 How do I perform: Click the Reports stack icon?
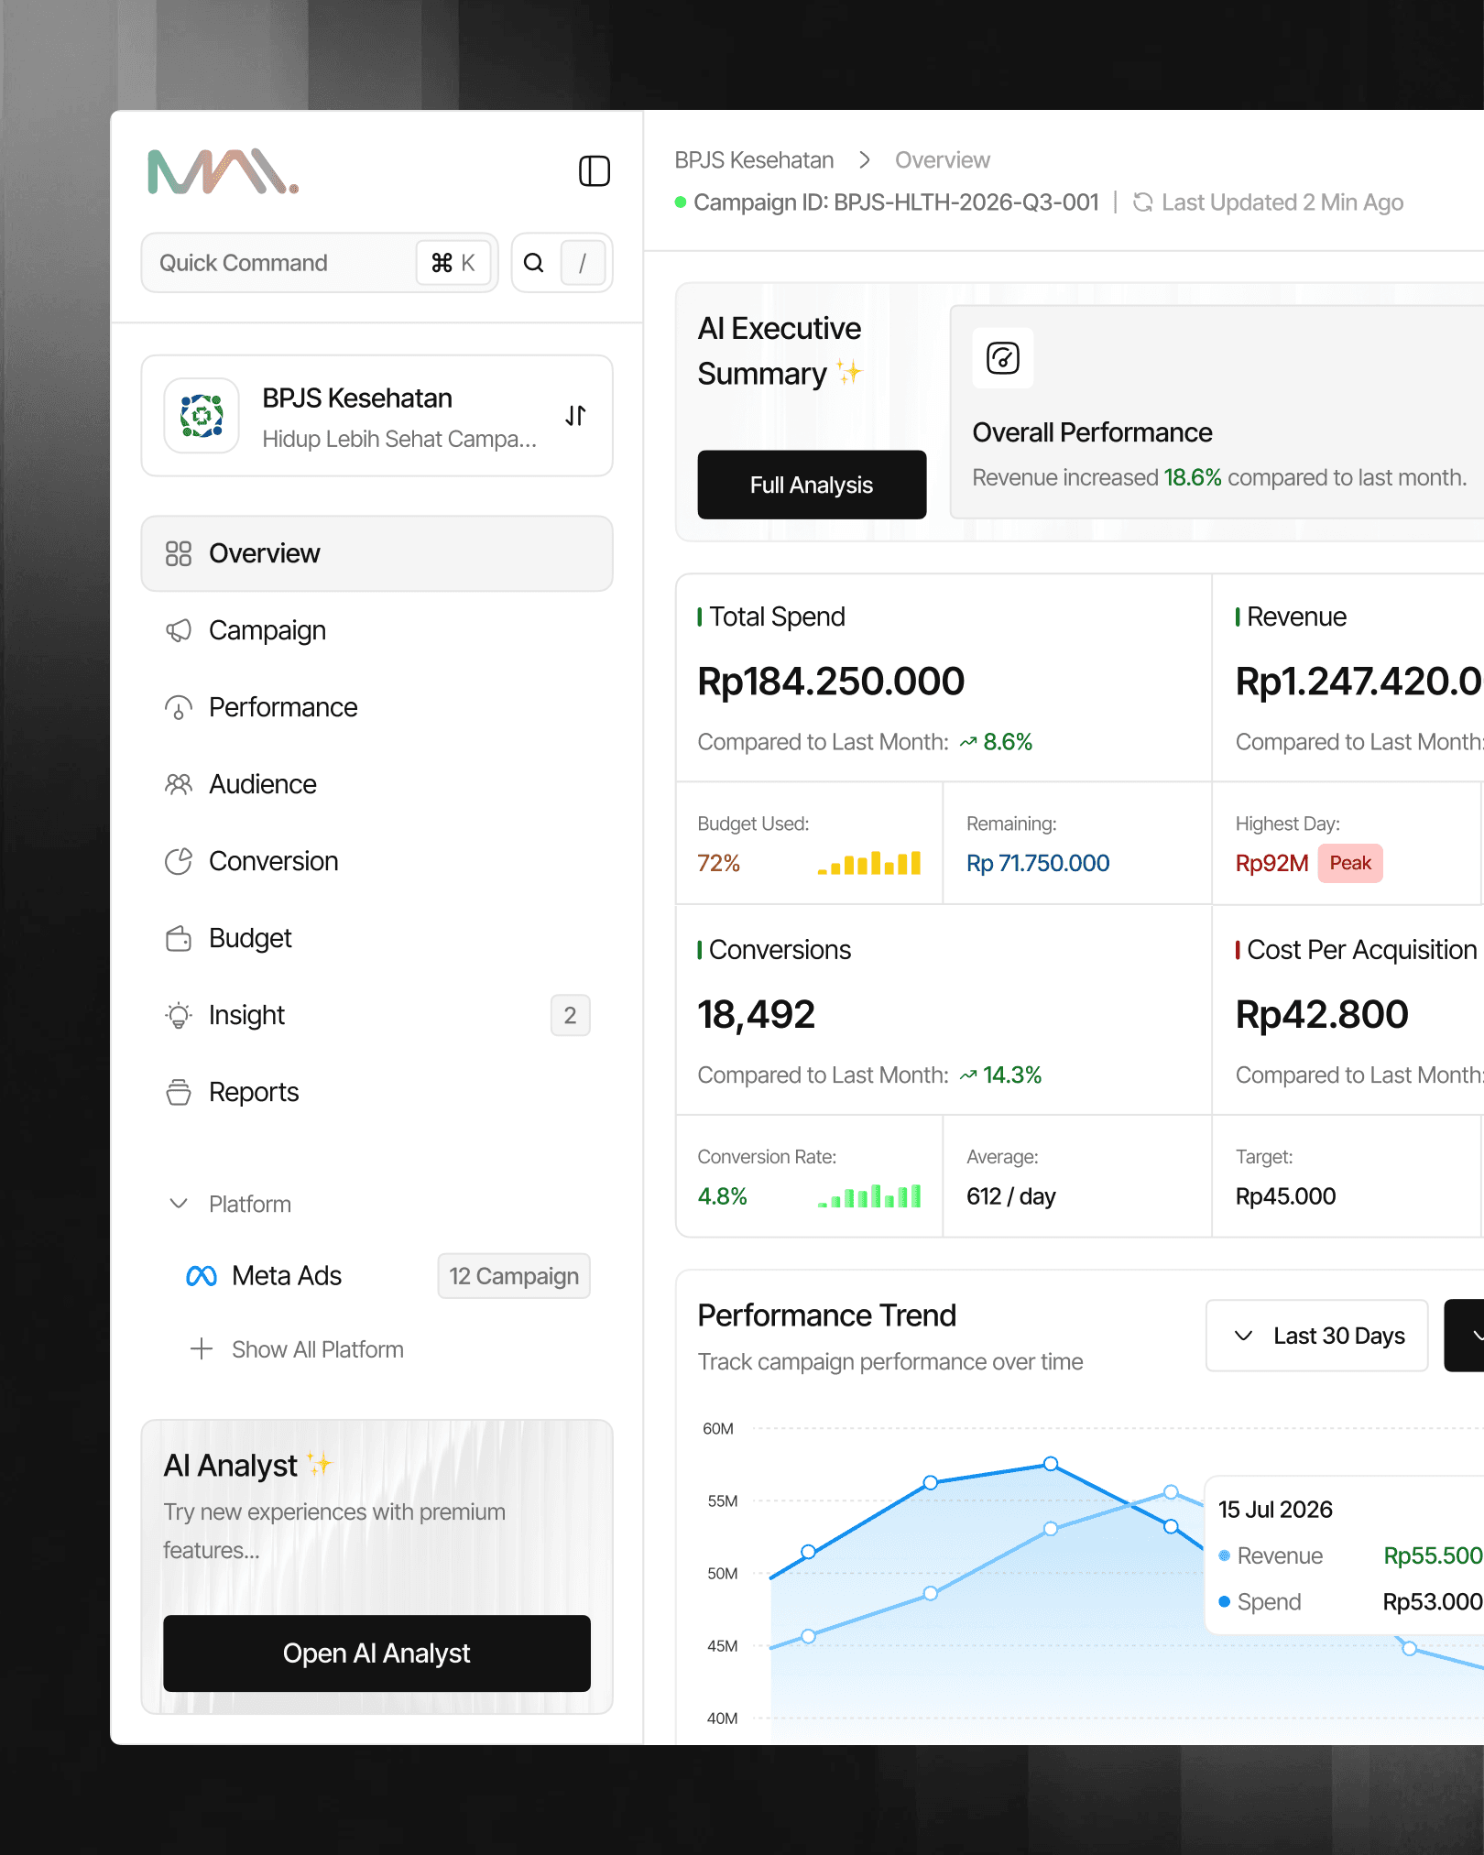179,1092
